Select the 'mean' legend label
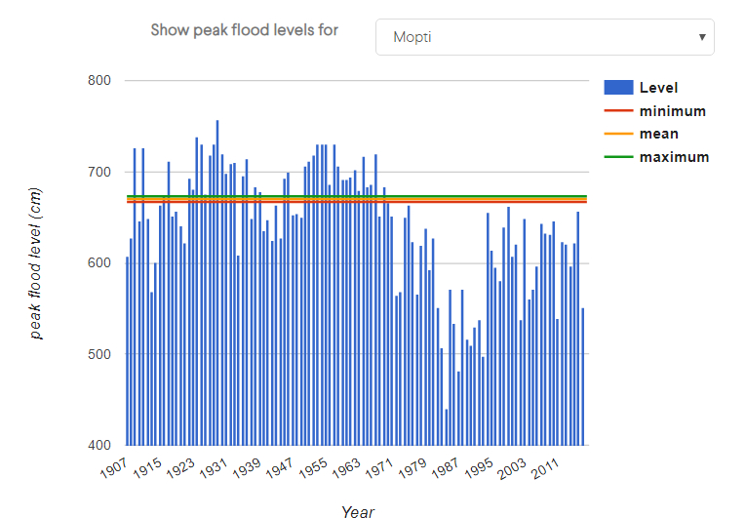The width and height of the screenshot is (746, 518). (x=659, y=134)
